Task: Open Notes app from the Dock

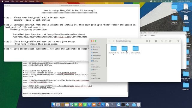Action: pyautogui.click(x=67, y=105)
